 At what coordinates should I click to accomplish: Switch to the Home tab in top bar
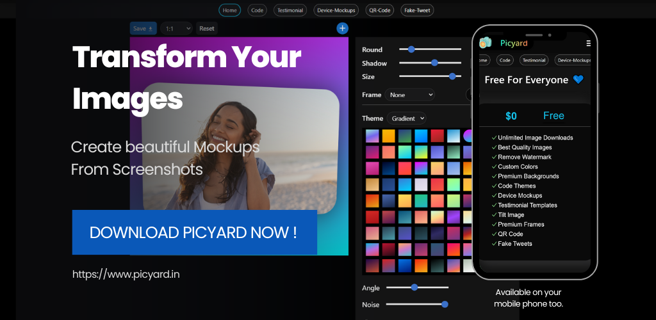point(230,10)
